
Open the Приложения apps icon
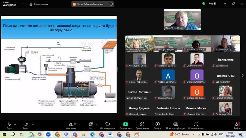pyautogui.click(x=142, y=124)
